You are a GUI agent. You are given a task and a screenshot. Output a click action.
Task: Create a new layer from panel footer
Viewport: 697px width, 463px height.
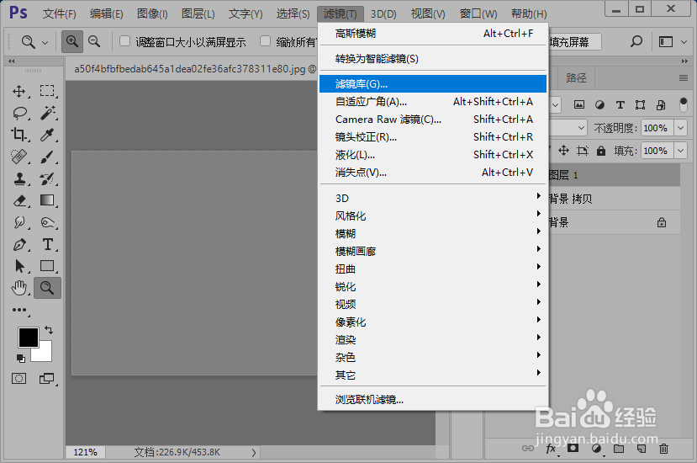click(x=642, y=449)
